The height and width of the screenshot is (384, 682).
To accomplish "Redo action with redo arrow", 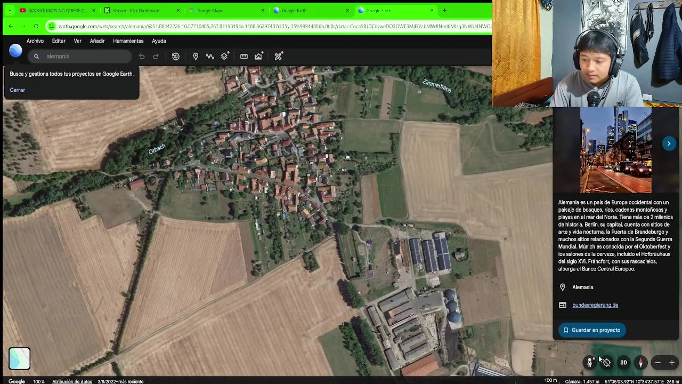I will tap(156, 57).
